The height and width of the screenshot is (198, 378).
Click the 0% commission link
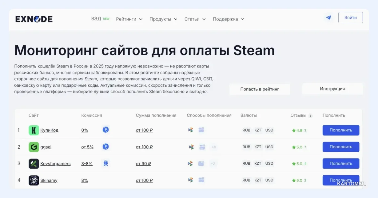click(x=85, y=130)
